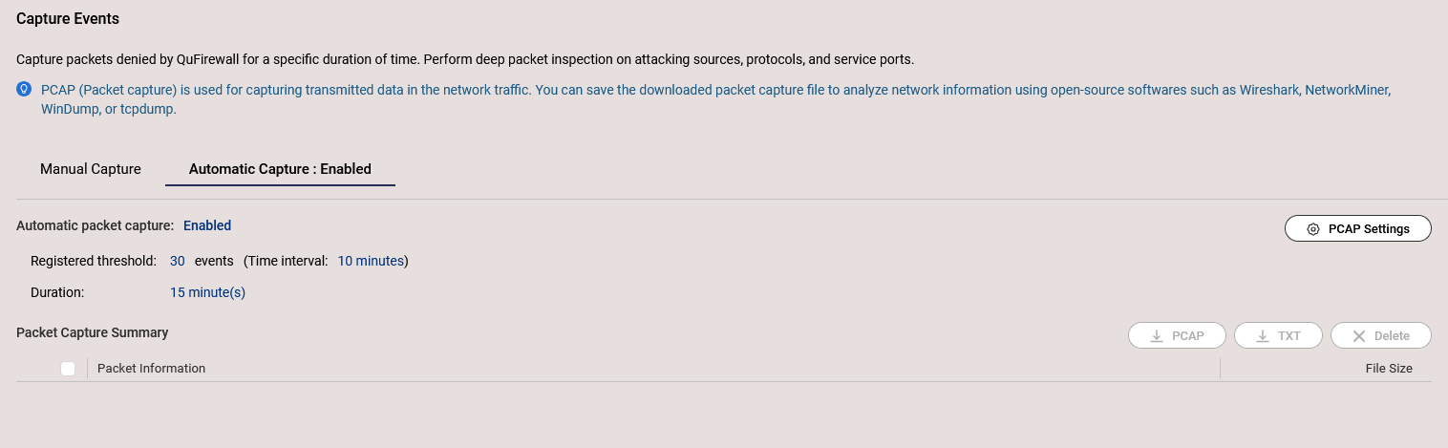1448x448 pixels.
Task: Click the lightbulb info icon beside PCAP description
Action: (25, 90)
